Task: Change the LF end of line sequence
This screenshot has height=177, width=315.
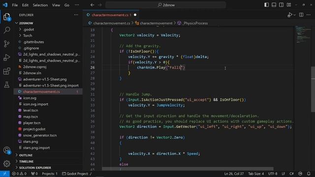Action: pos(283,174)
